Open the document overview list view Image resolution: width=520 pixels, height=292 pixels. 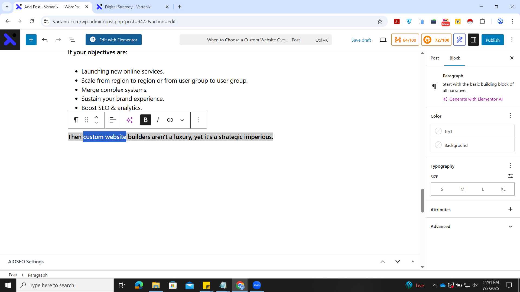coord(72,40)
